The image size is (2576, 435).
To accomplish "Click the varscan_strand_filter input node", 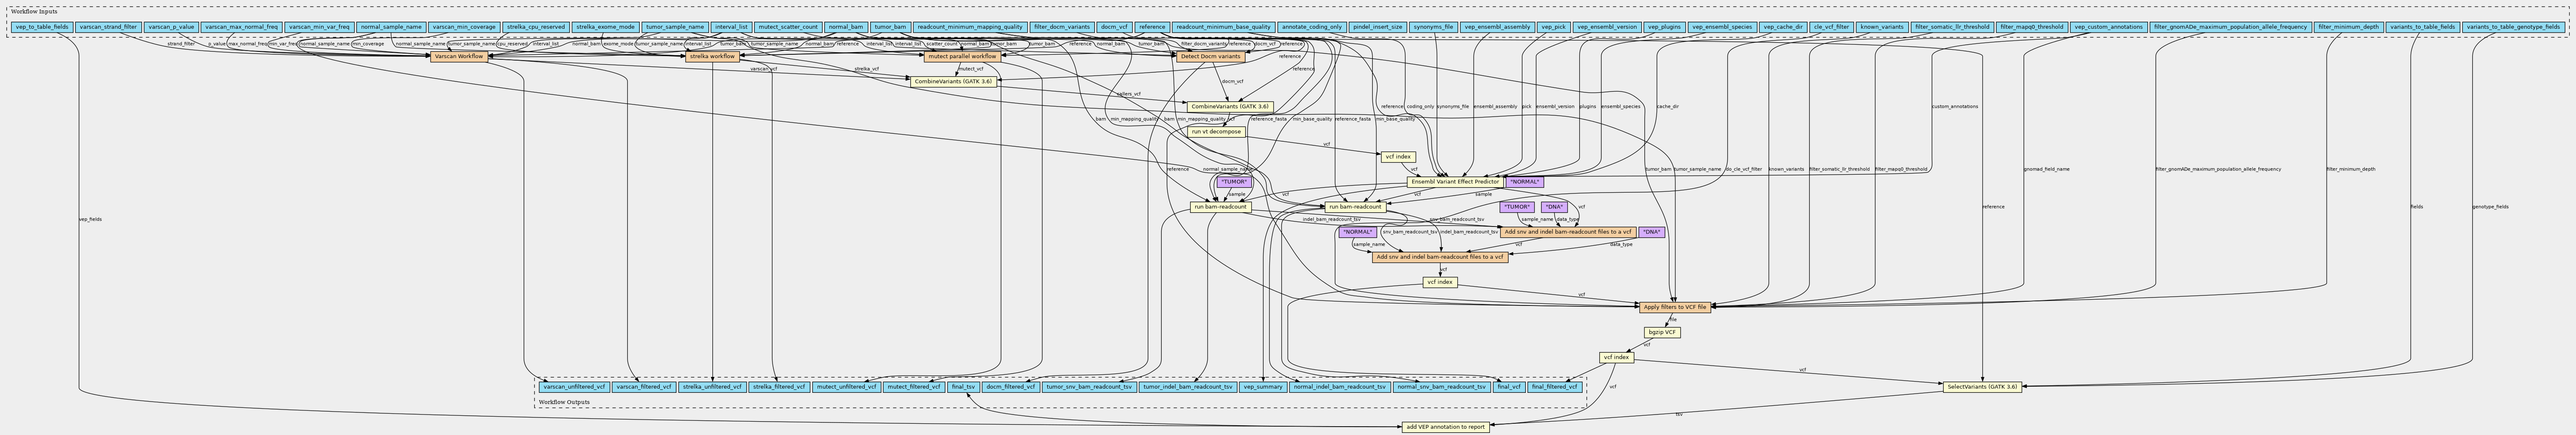I will 108,27.
